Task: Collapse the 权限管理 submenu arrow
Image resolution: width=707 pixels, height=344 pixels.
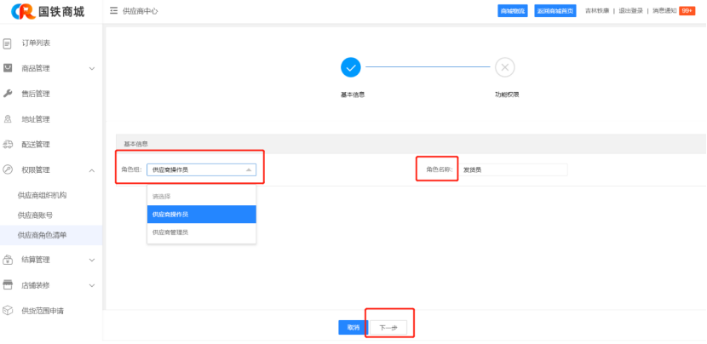Action: click(x=92, y=170)
